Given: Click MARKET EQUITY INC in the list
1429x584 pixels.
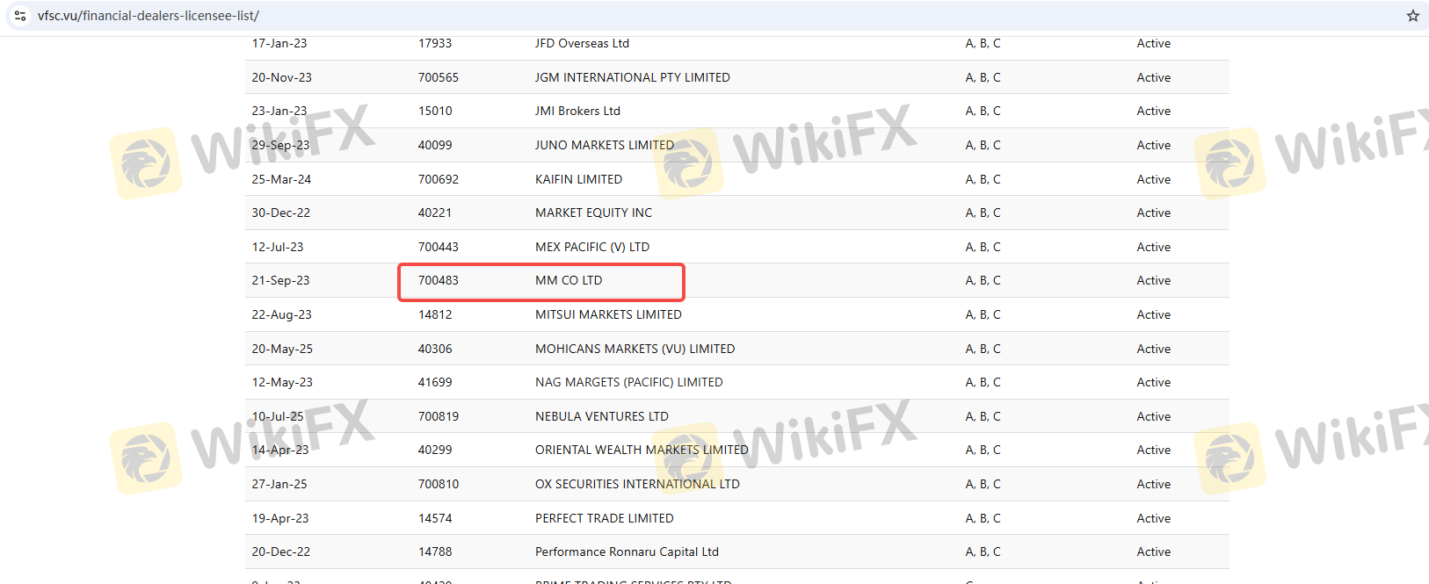Looking at the screenshot, I should pos(593,213).
